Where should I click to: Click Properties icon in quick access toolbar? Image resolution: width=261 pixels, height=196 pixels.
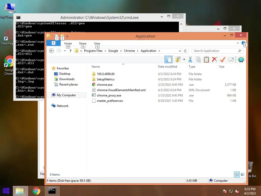click(x=57, y=36)
